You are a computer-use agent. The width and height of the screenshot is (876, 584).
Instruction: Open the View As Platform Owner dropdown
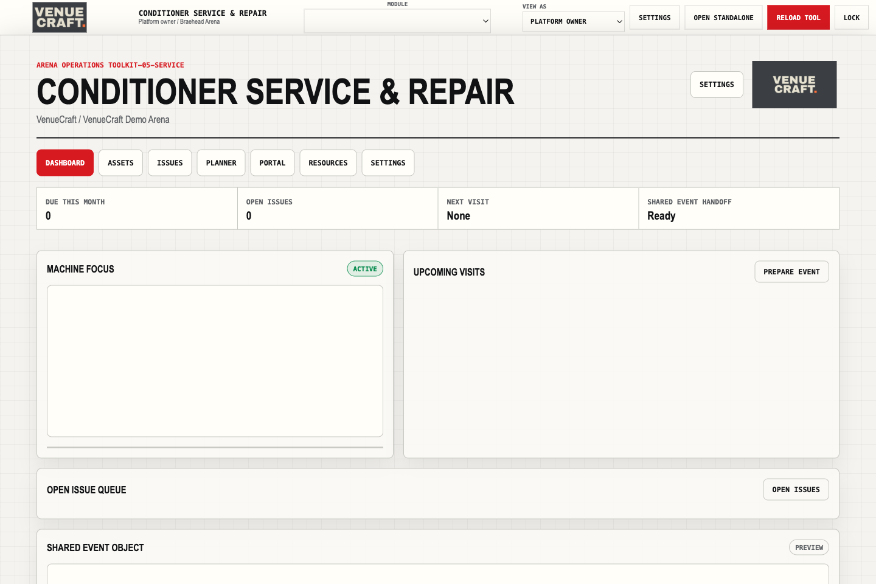(573, 21)
